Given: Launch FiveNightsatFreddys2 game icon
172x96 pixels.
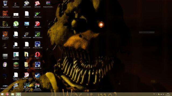Looking at the screenshot, I should (x=5, y=14).
